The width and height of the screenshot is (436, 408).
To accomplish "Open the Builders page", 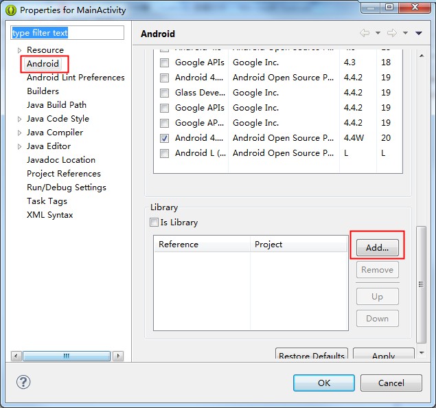I will (43, 91).
